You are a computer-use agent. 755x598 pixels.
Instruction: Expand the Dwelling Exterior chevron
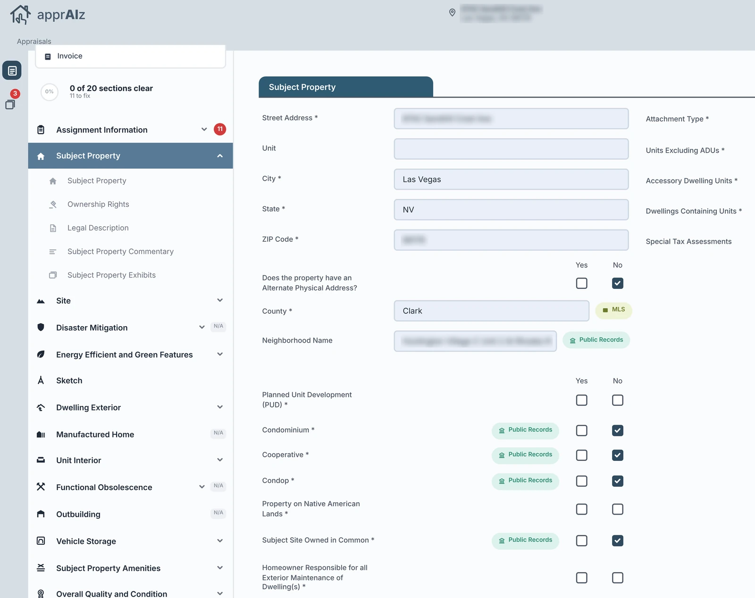click(220, 407)
